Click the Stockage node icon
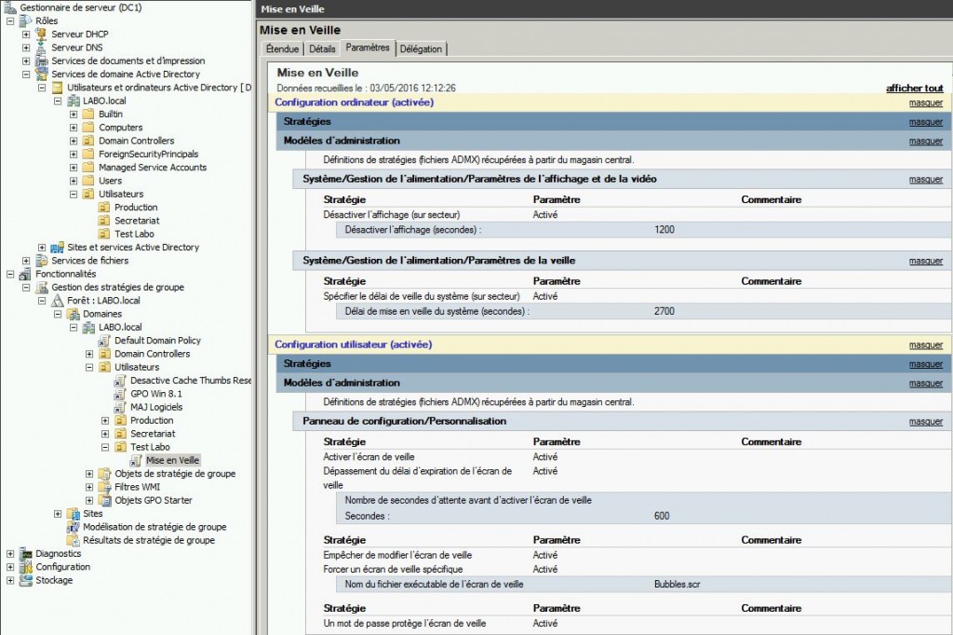Image resolution: width=953 pixels, height=635 pixels. click(25, 580)
